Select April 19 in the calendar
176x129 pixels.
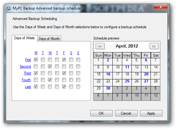pyautogui.click(x=136, y=76)
